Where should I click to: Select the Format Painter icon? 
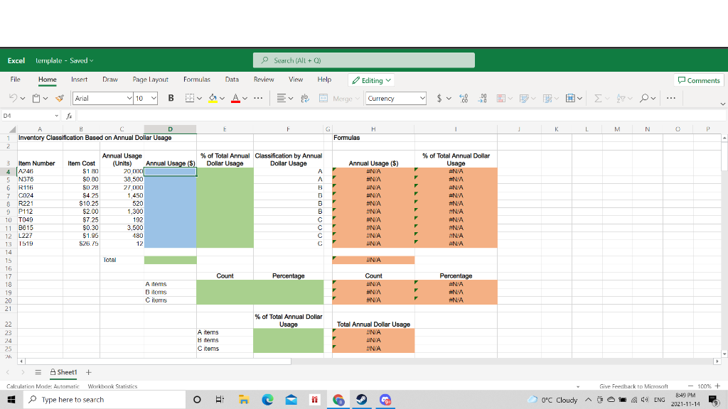coord(60,99)
